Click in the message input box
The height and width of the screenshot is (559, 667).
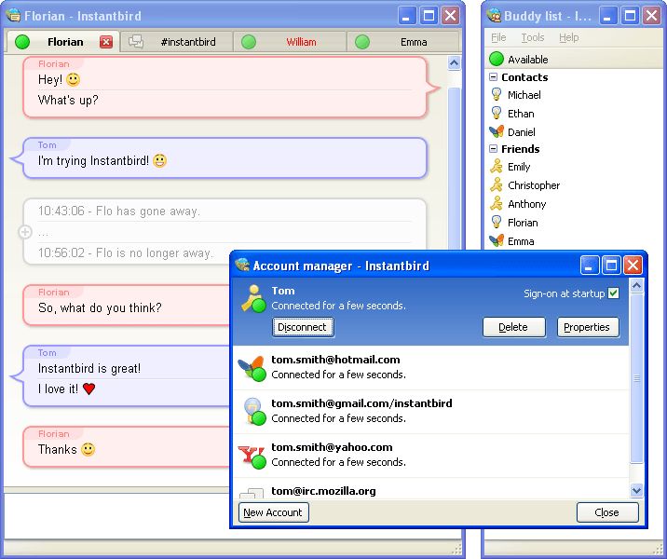tap(116, 515)
